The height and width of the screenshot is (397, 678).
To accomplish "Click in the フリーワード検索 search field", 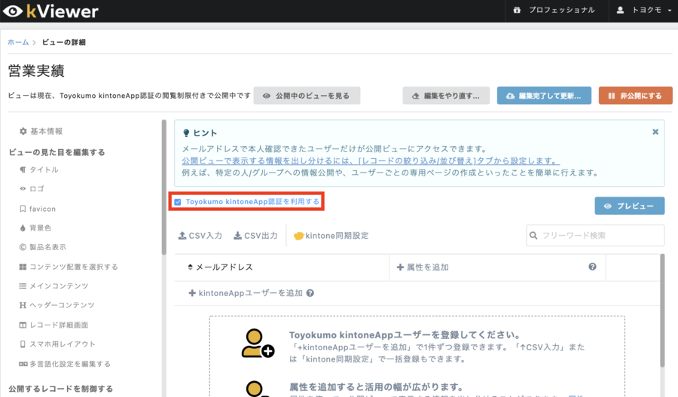I will [x=595, y=235].
